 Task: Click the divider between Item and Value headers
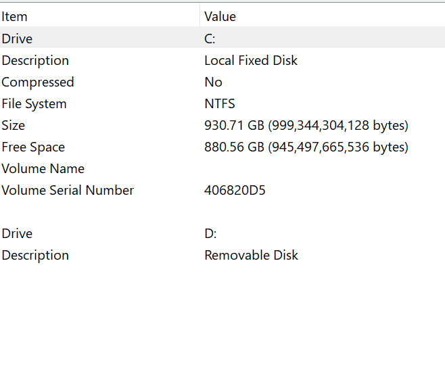tap(200, 17)
